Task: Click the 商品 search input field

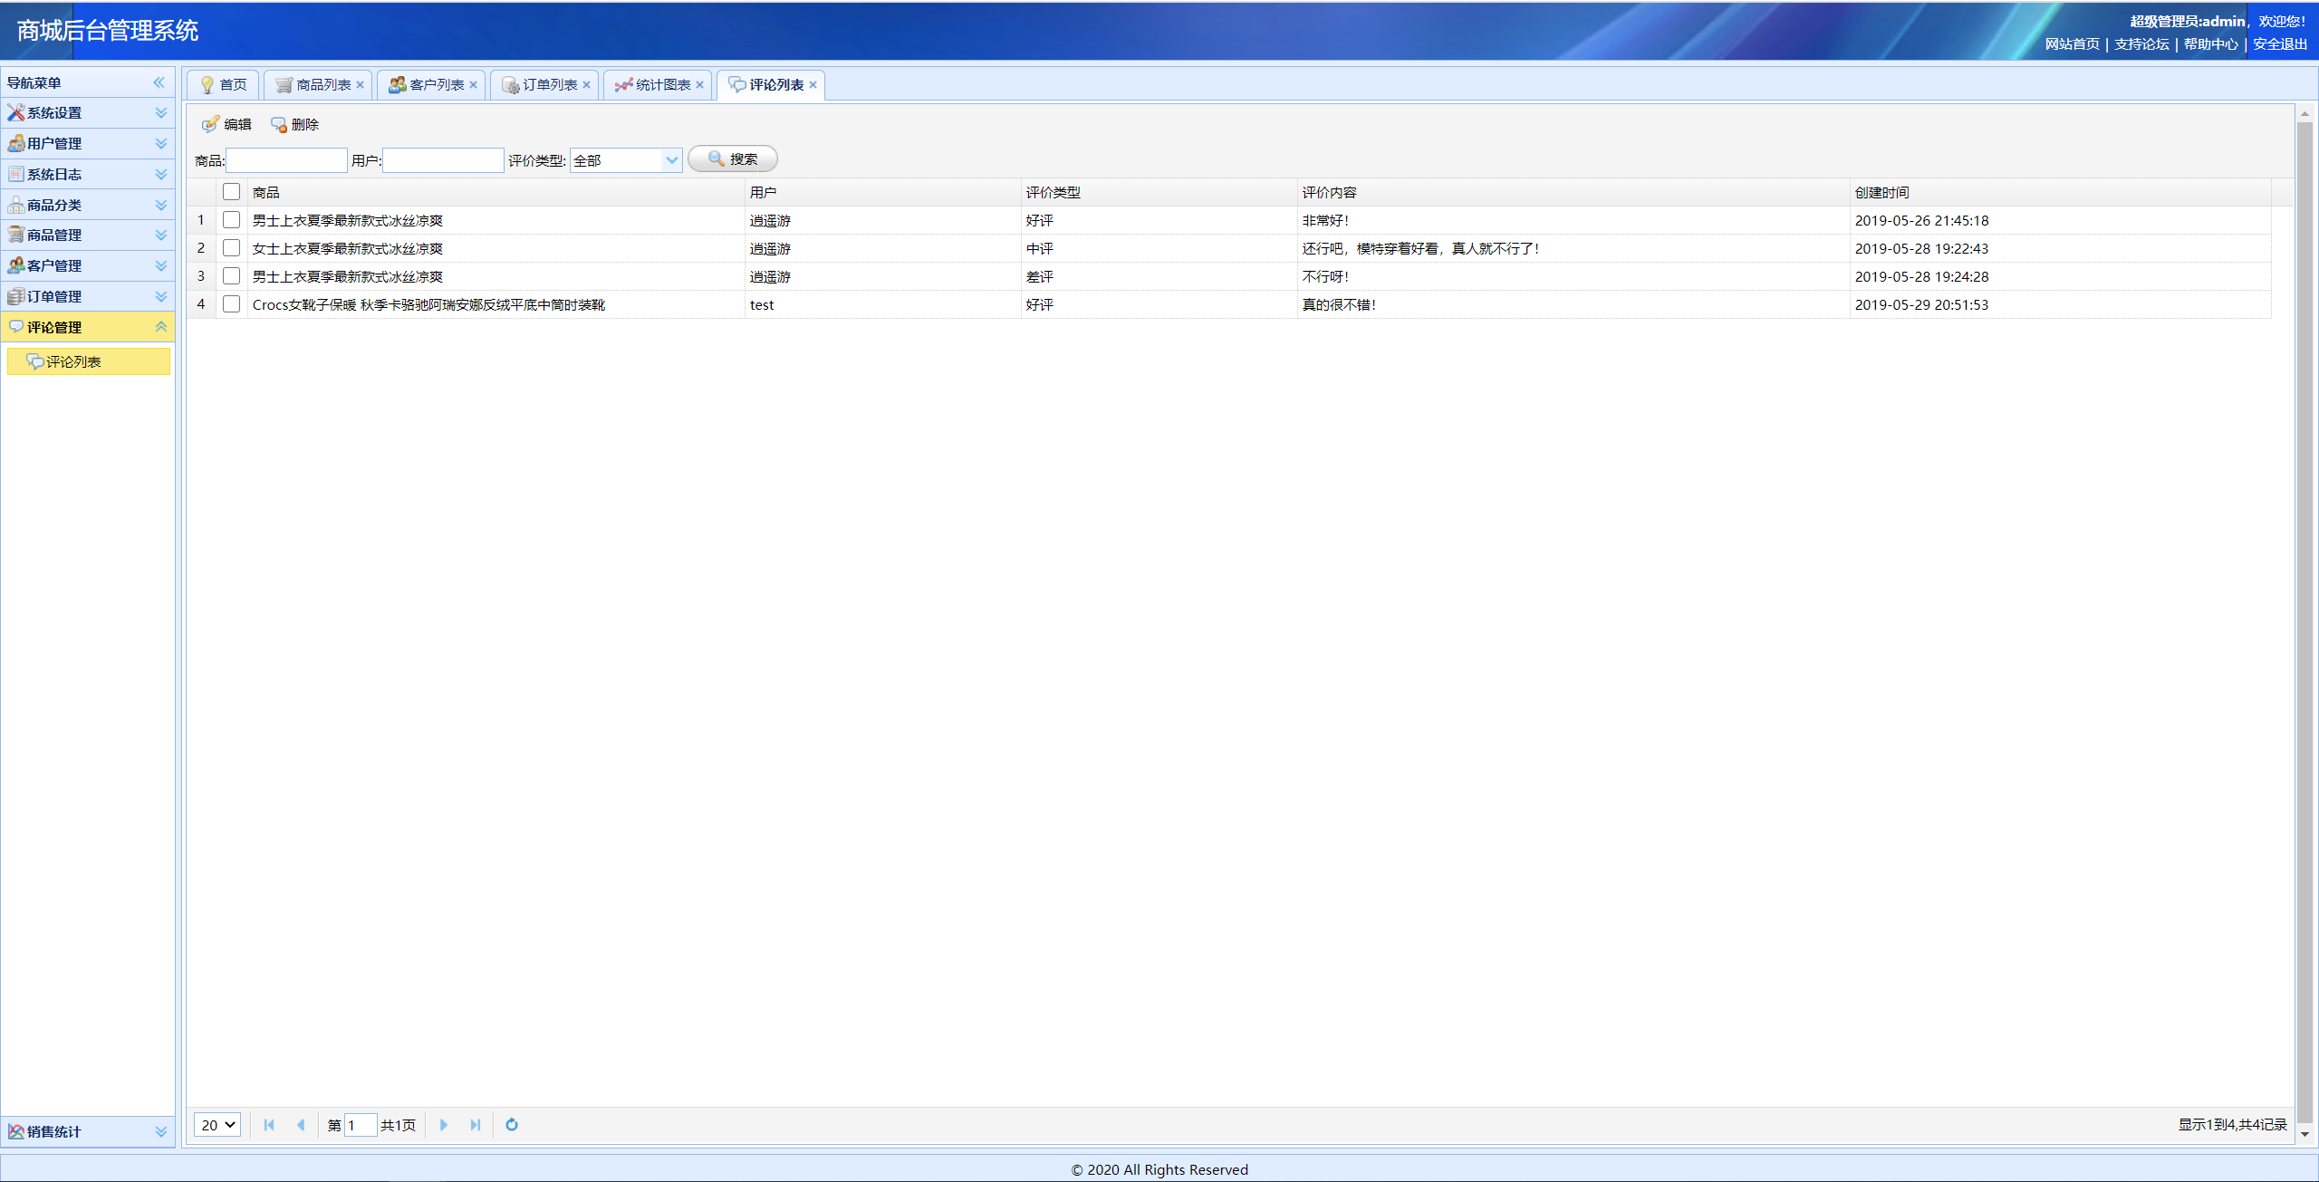Action: pos(286,160)
